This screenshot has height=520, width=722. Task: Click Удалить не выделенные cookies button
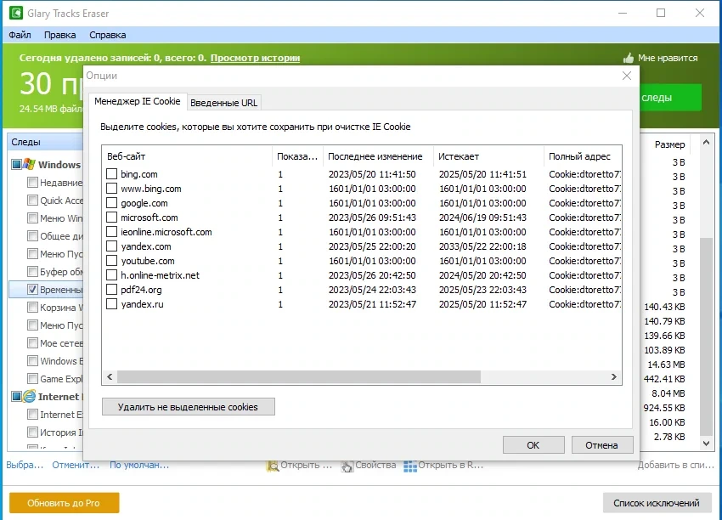189,407
